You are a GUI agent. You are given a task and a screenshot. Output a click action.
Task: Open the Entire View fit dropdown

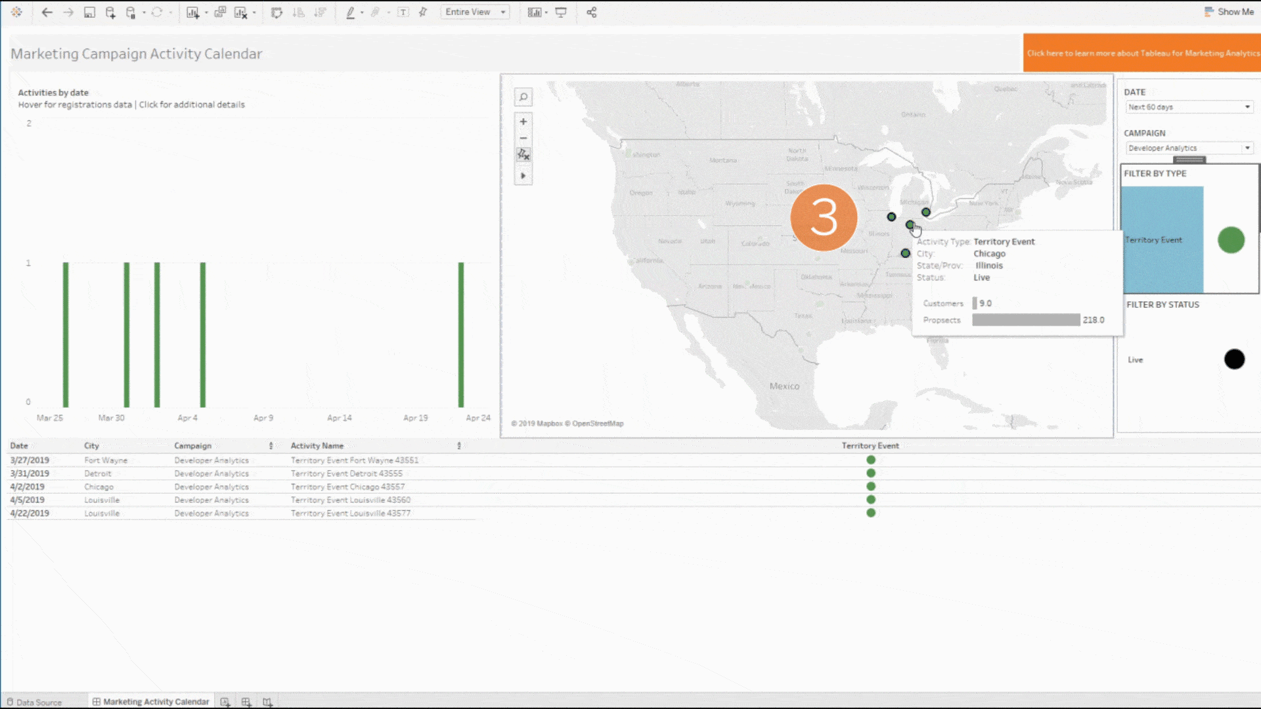[x=476, y=12]
